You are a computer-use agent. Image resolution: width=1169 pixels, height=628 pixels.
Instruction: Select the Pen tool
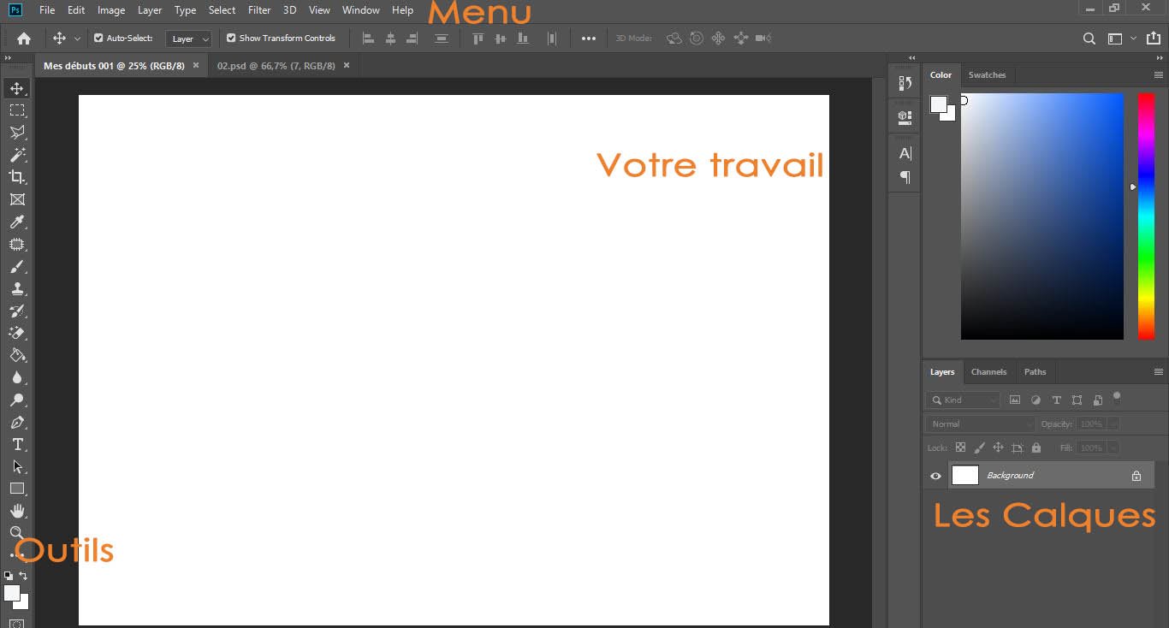coord(17,423)
